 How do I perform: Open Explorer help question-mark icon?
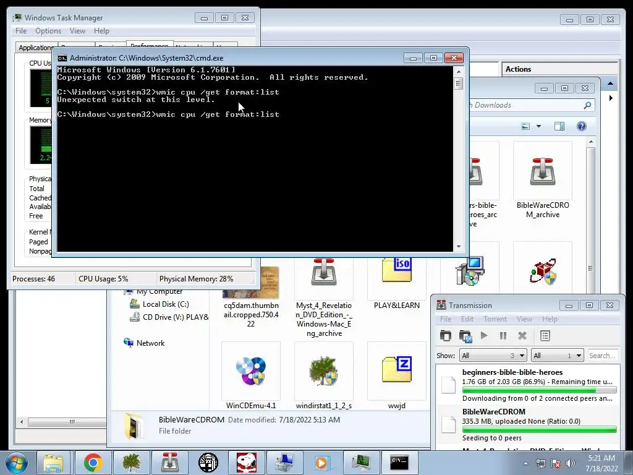pyautogui.click(x=581, y=126)
